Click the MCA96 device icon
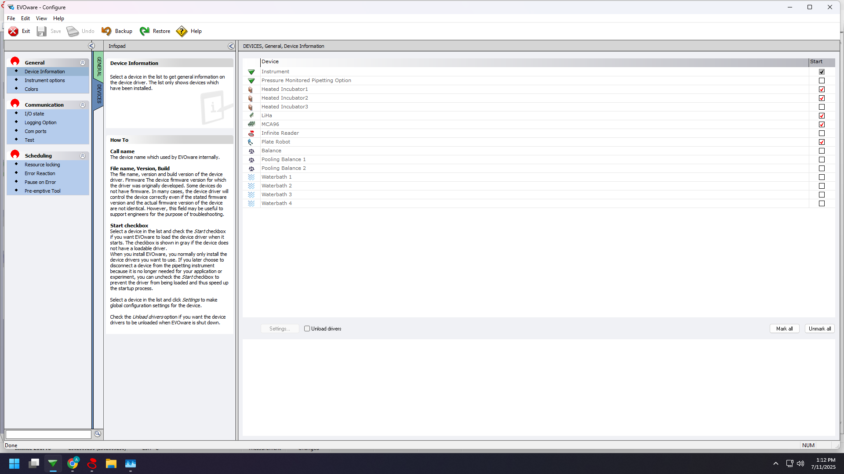844x474 pixels. [x=251, y=125]
